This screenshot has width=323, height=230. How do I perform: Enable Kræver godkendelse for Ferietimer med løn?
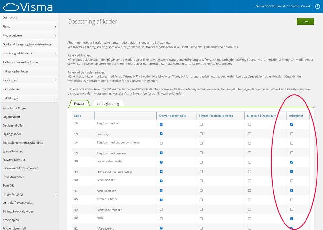coord(161,209)
